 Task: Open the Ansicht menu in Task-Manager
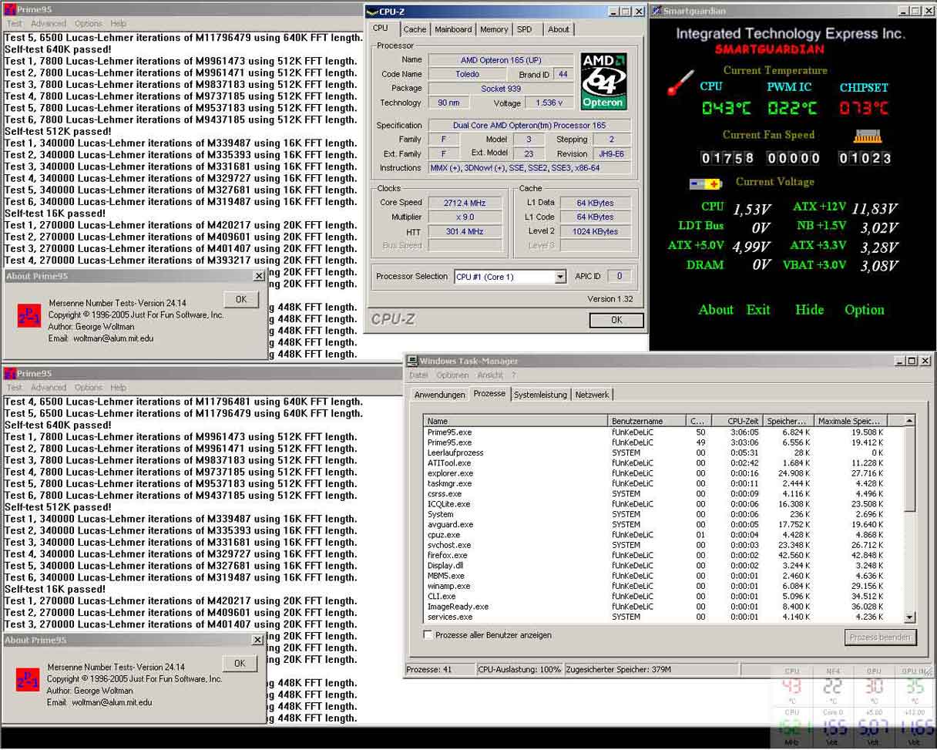[x=490, y=375]
